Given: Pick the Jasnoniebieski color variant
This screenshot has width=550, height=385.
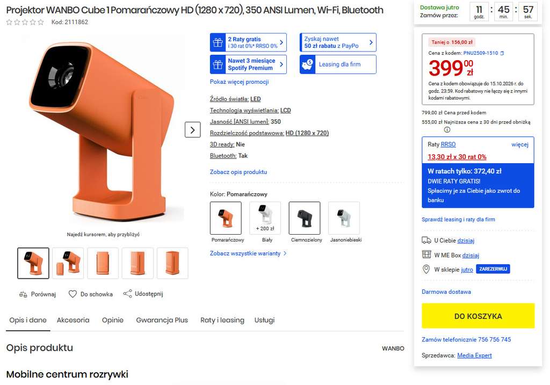Looking at the screenshot, I should click(344, 218).
